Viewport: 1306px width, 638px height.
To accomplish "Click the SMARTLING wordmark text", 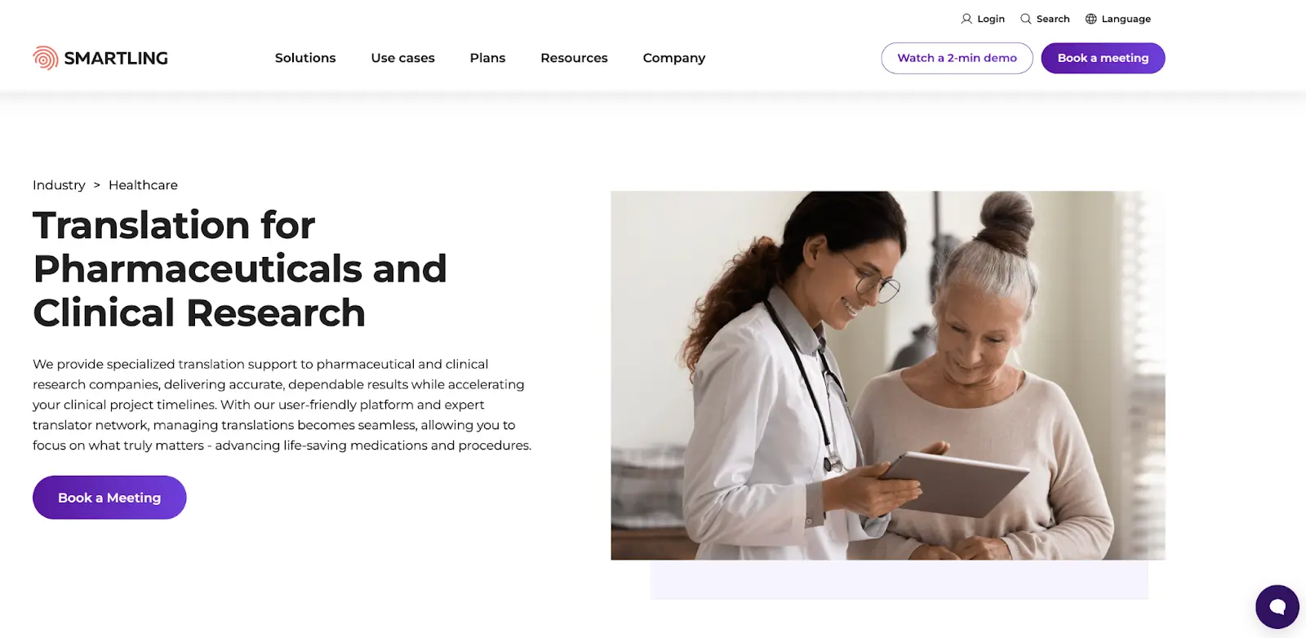I will 116,58.
